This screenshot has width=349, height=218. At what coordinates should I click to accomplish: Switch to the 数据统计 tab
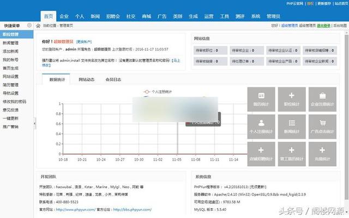pos(56,79)
